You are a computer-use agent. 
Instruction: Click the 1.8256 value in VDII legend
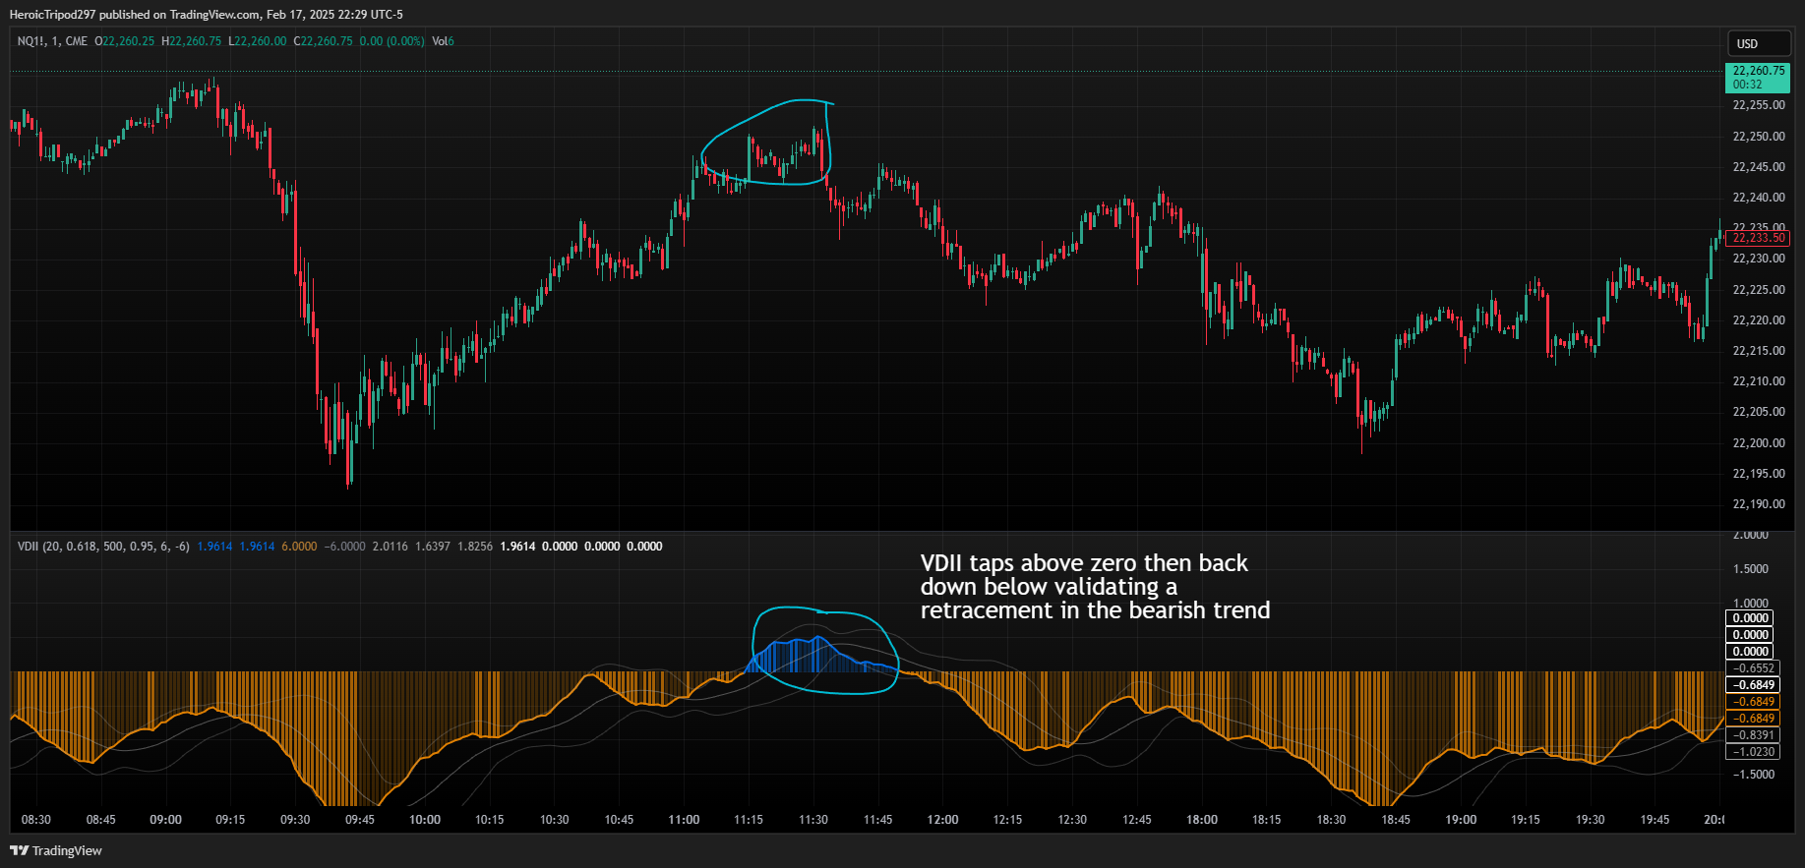tap(475, 547)
